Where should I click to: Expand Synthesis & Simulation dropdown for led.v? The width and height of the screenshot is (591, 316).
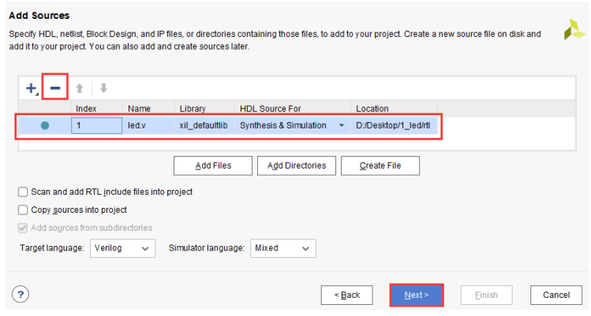[x=342, y=125]
